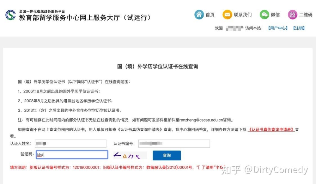Click the purple QR code icon
Screen dimensions: 316x184
(x=292, y=15)
